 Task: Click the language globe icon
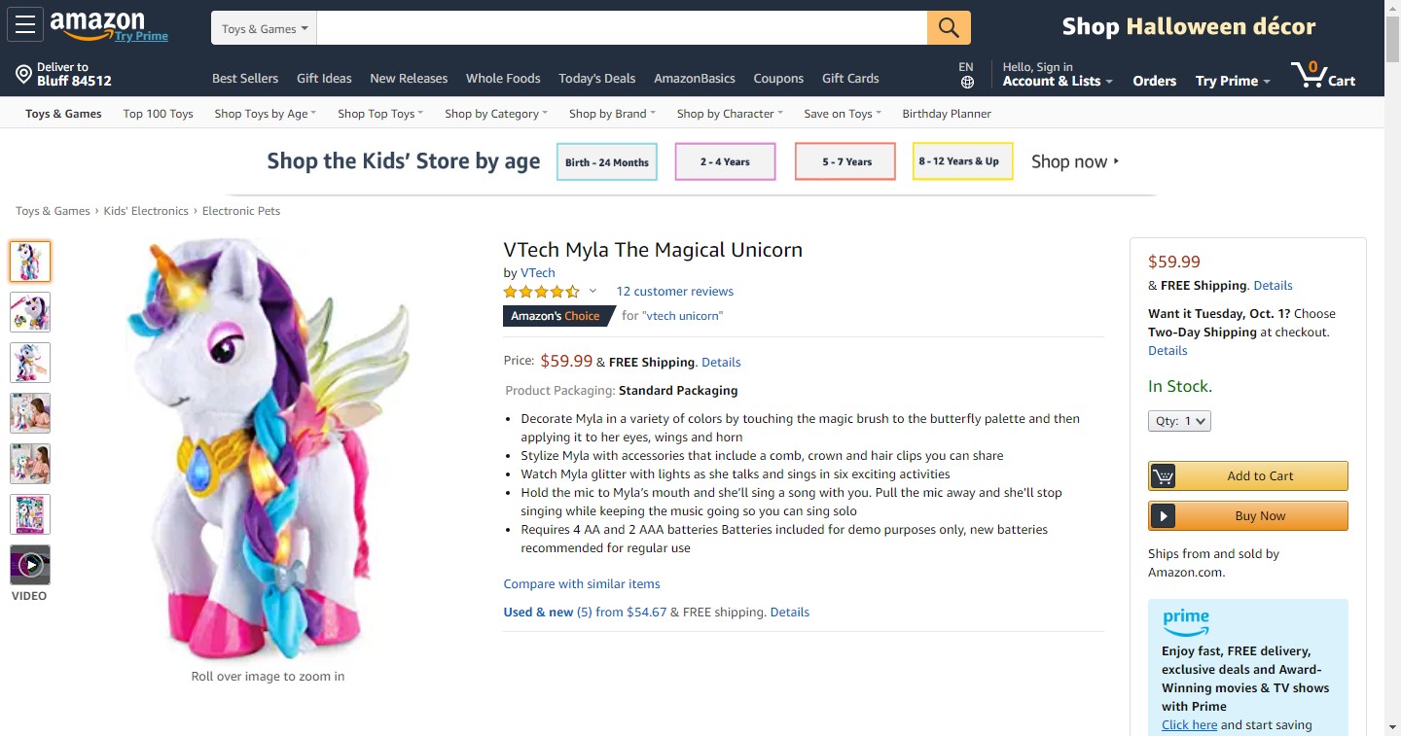coord(966,83)
